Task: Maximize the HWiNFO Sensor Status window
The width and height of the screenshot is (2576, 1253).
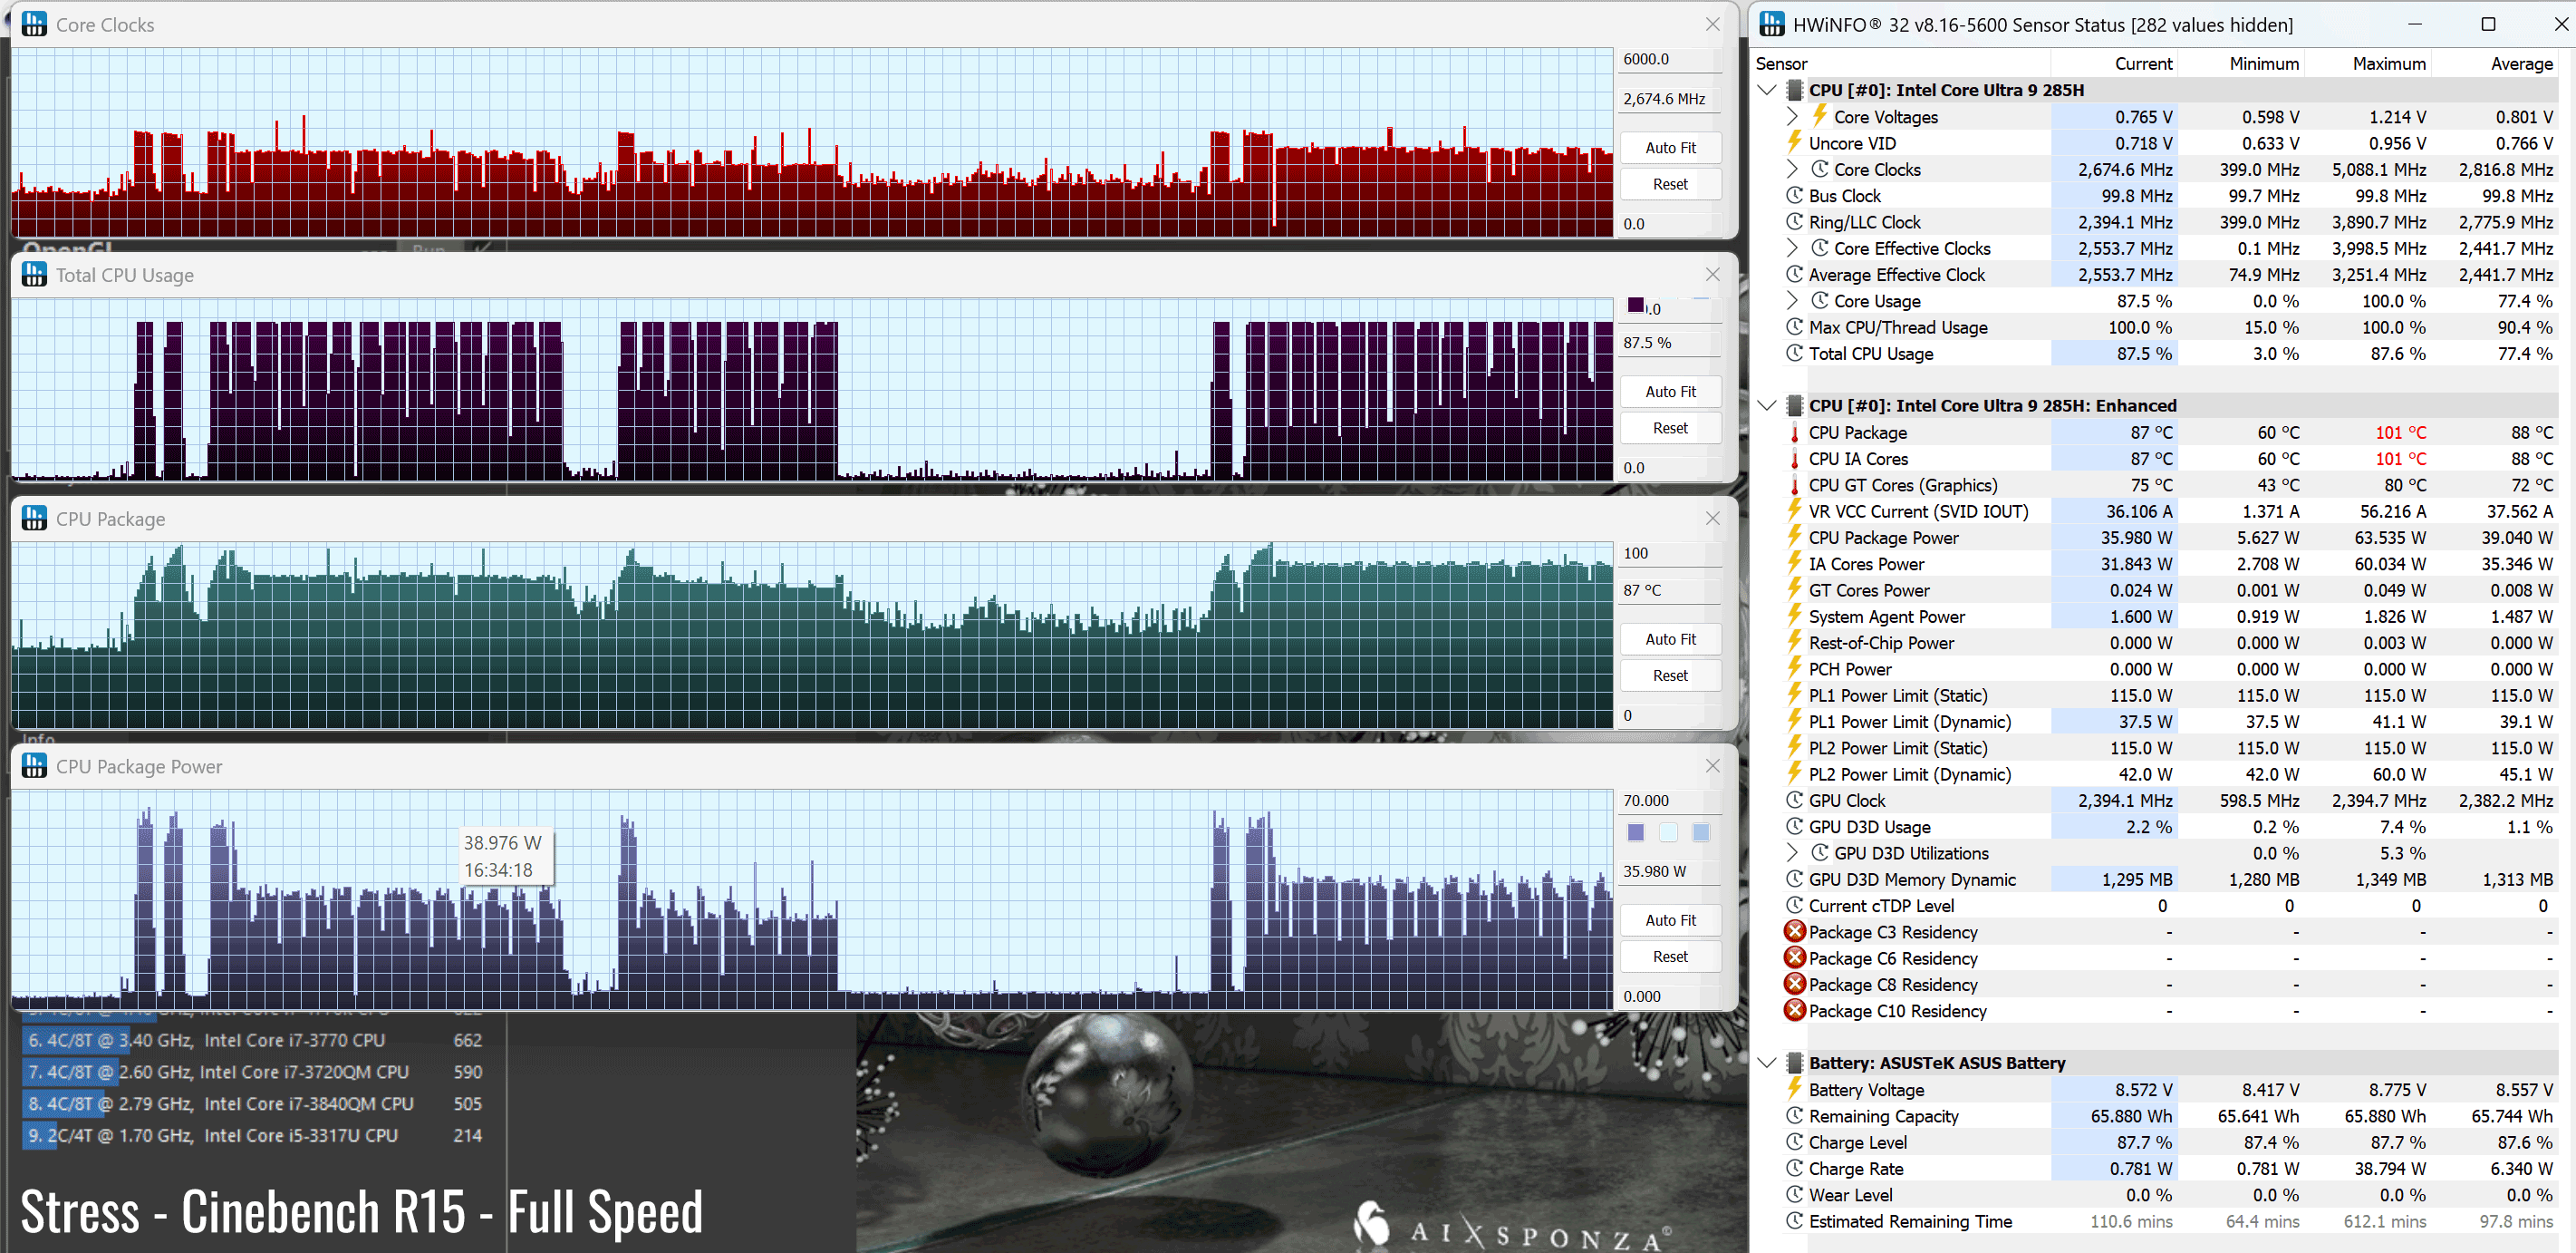Action: pos(2488,24)
